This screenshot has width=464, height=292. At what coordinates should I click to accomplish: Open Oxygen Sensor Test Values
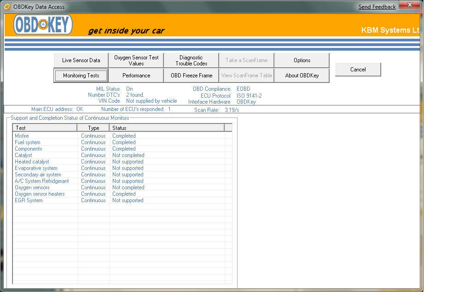(136, 60)
